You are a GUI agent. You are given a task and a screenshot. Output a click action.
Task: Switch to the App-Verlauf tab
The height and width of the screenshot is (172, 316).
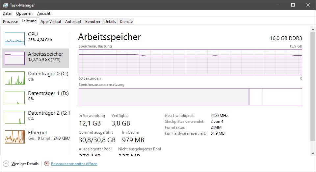[x=51, y=22]
